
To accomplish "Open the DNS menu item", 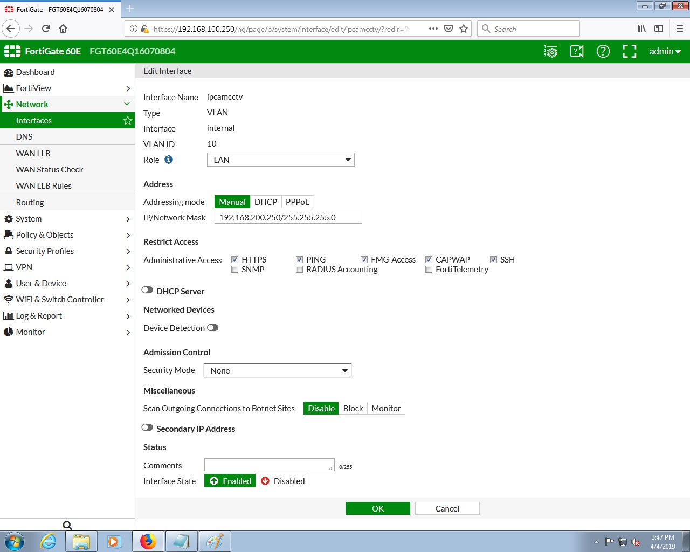I will [67, 137].
